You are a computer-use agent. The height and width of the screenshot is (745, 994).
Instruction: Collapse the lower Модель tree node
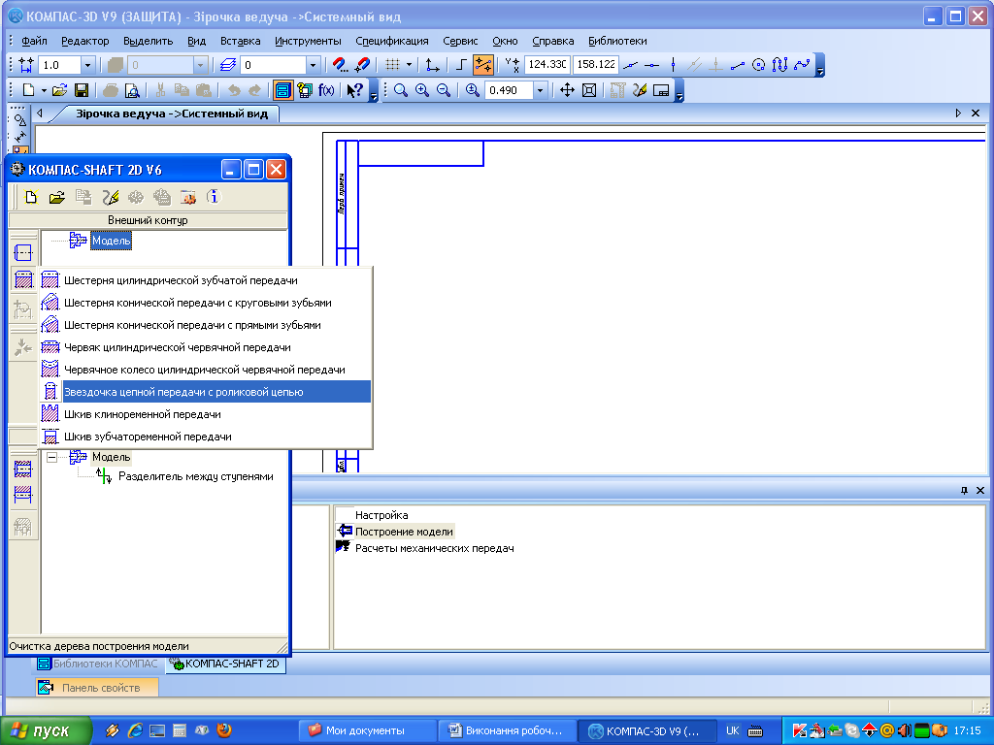click(52, 457)
